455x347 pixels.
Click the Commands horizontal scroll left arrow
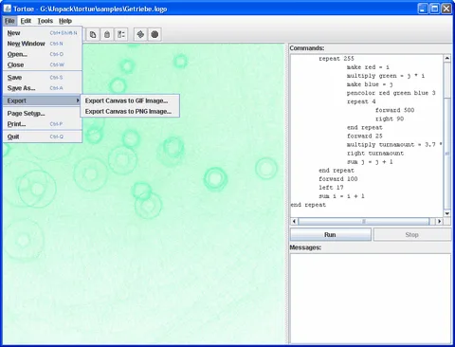[294, 221]
